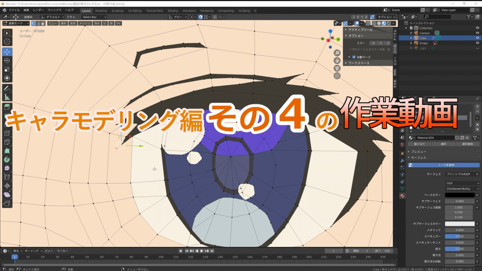The image size is (482, 271).
Task: Toggle X-ray display mode
Action: 368,24
